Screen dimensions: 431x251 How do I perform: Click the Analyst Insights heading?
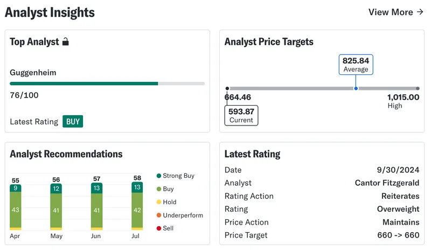(x=50, y=12)
